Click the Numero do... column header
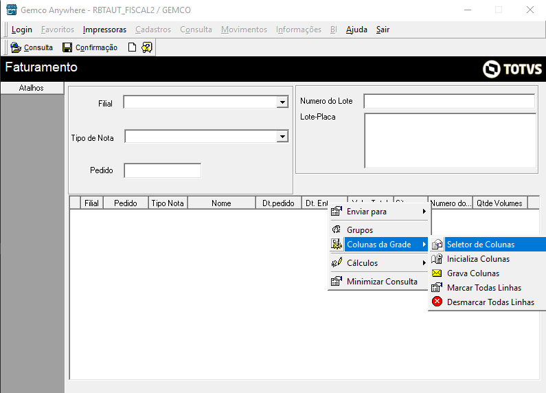546x393 pixels. click(x=451, y=203)
